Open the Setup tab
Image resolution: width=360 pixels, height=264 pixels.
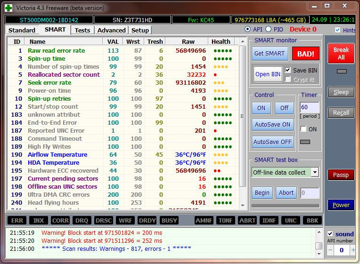point(140,30)
